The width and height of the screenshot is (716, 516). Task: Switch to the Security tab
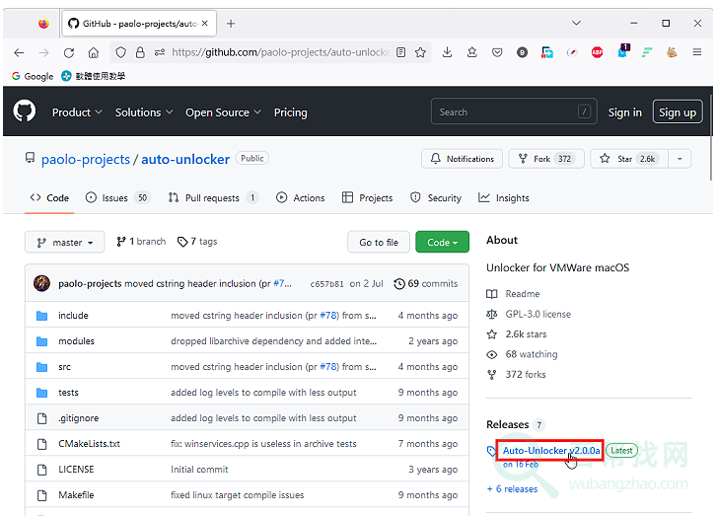tap(436, 198)
